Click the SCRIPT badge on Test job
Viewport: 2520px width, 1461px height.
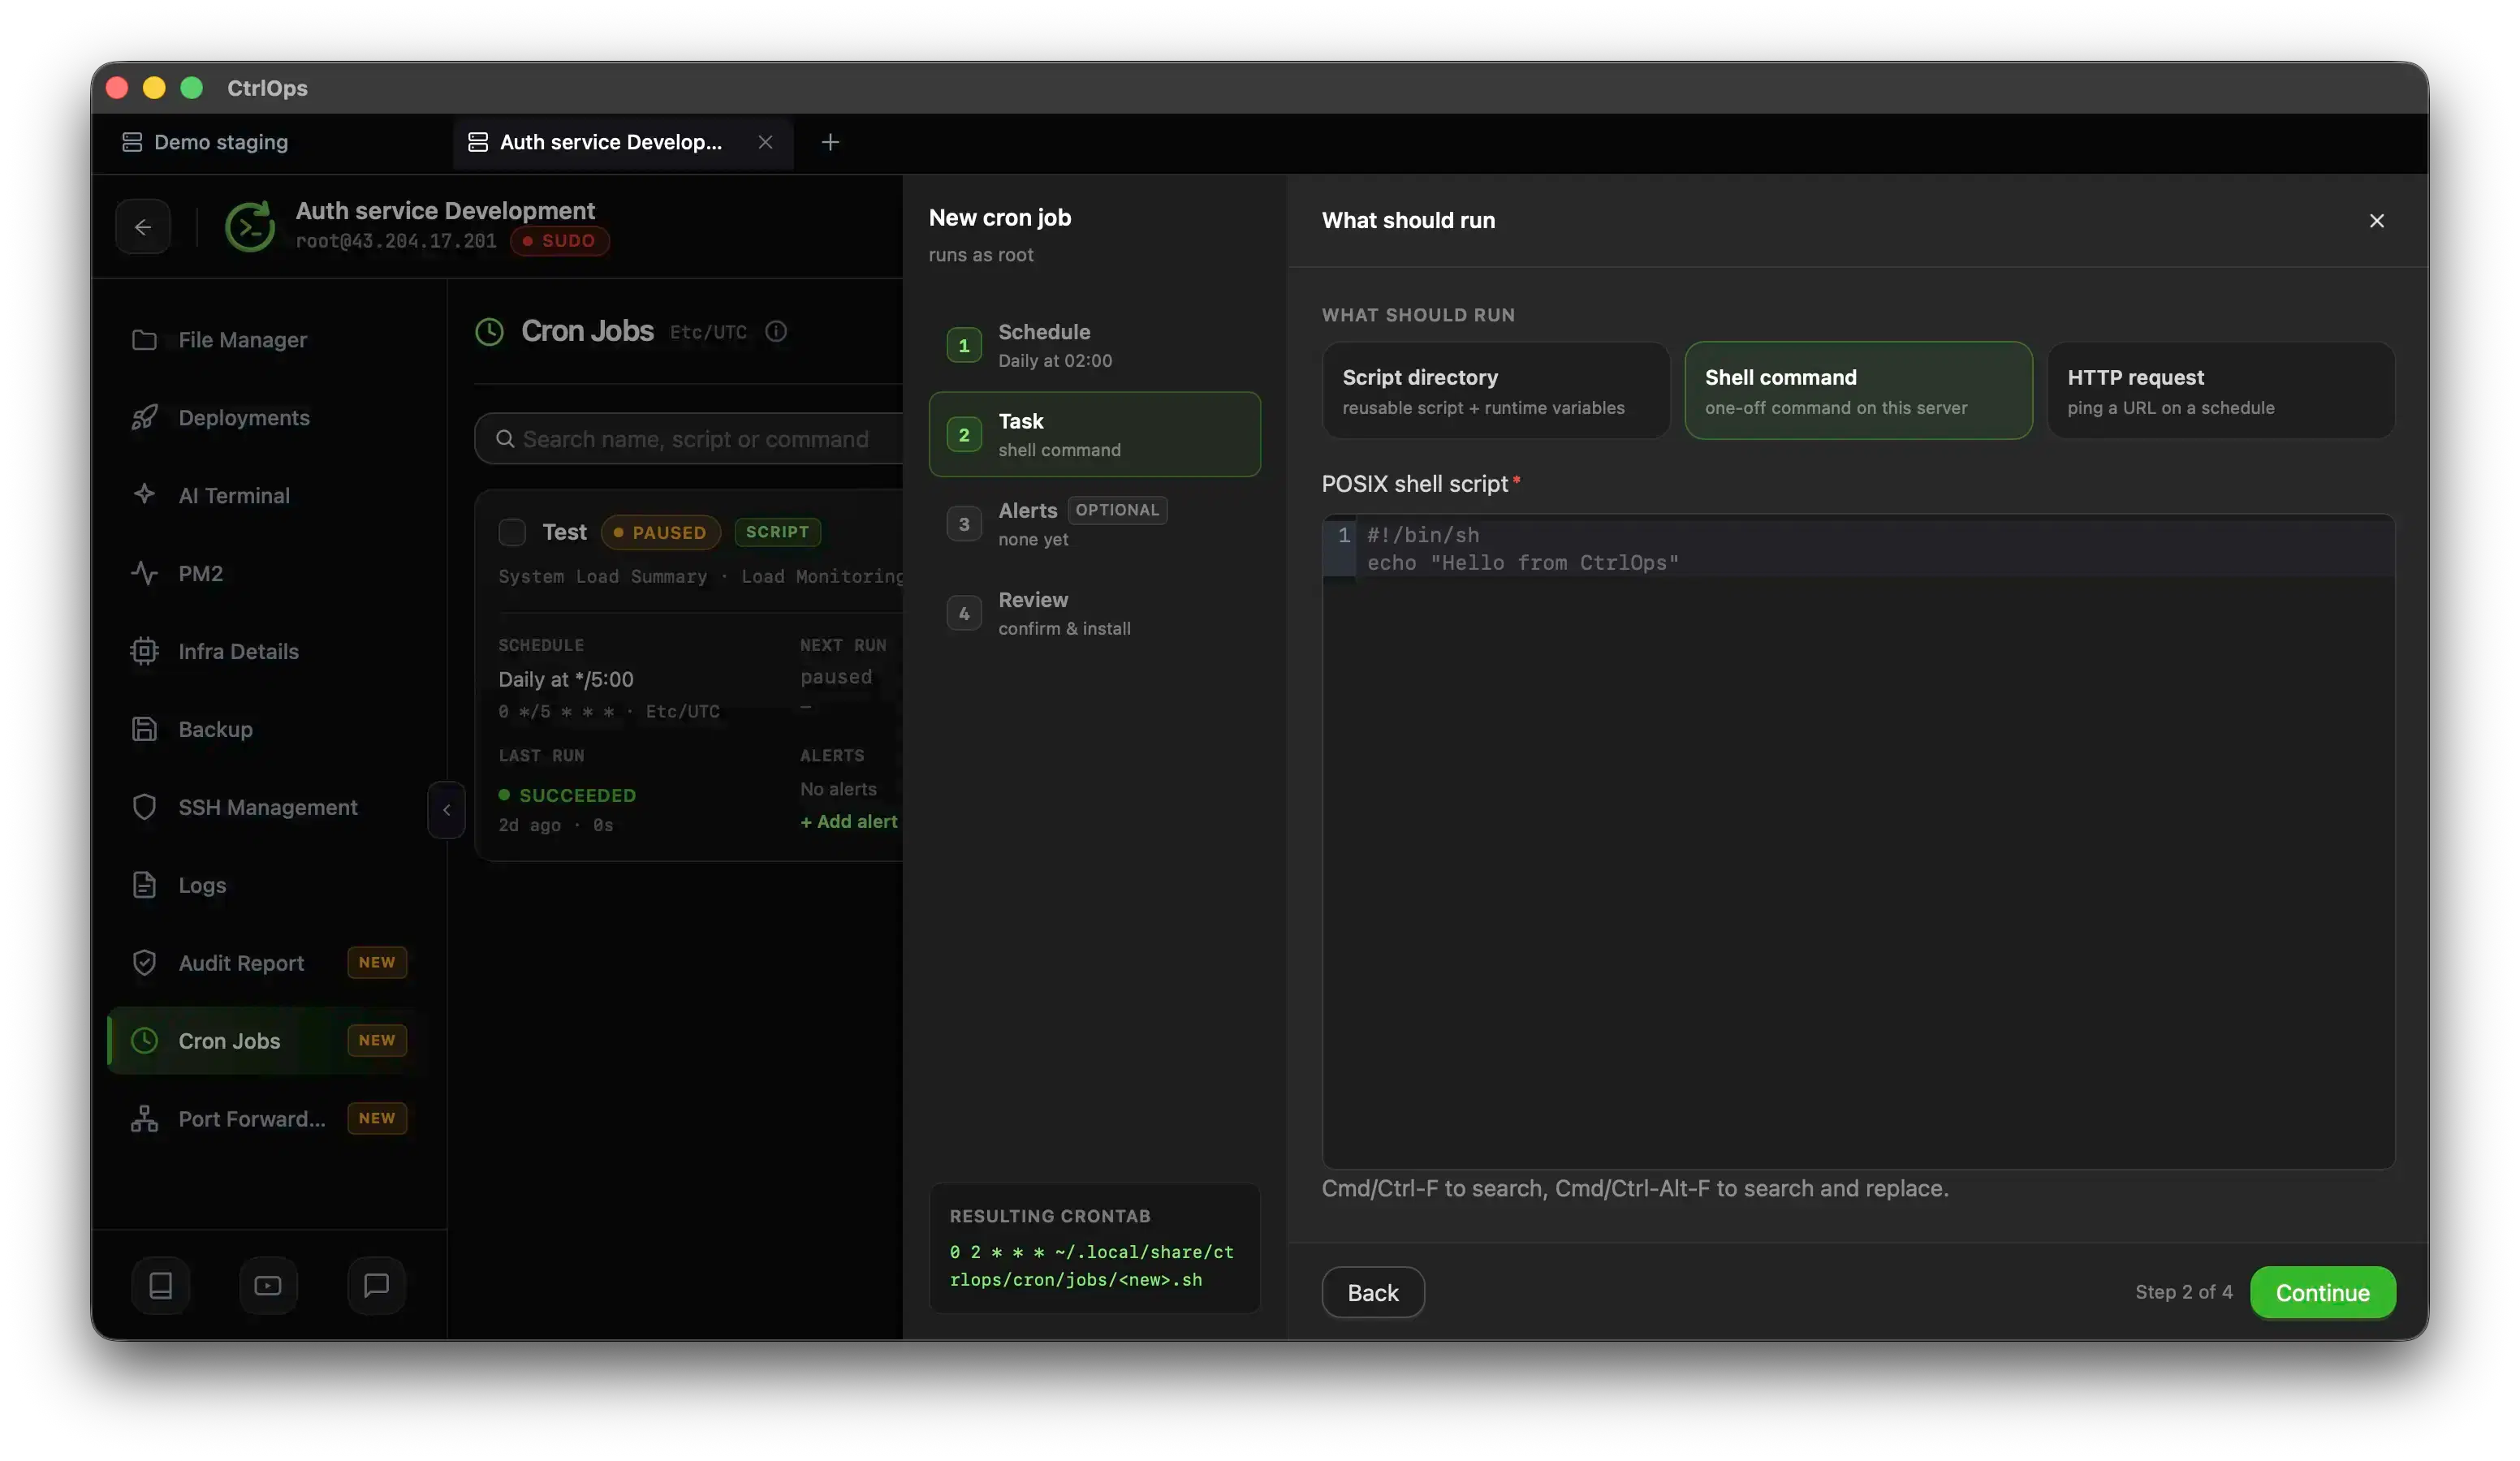[778, 532]
